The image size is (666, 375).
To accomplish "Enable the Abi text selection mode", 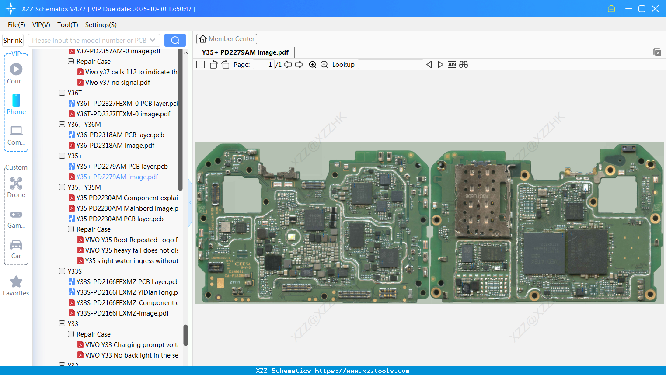I will (x=452, y=64).
